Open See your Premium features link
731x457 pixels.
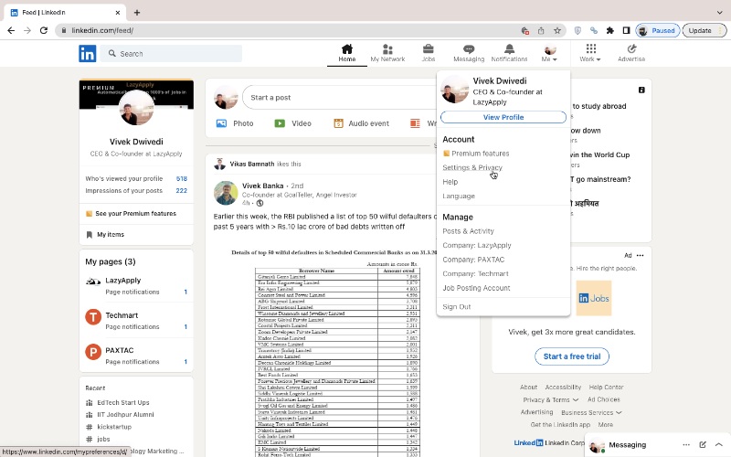[x=131, y=214]
